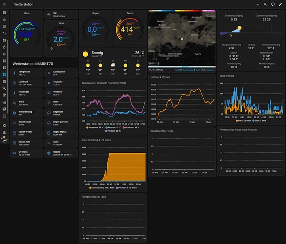The height and width of the screenshot is (244, 286).
Task: Toggle the Wind series in the Wind Verlauf legend
Action: (243, 121)
